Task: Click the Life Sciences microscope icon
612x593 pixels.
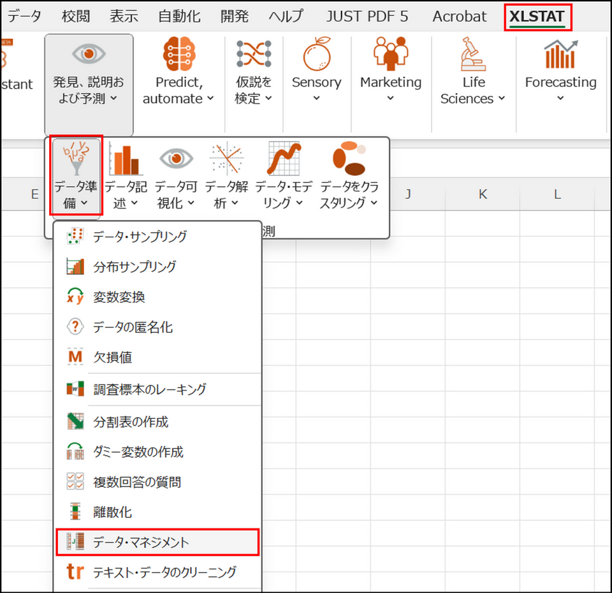Action: tap(473, 54)
